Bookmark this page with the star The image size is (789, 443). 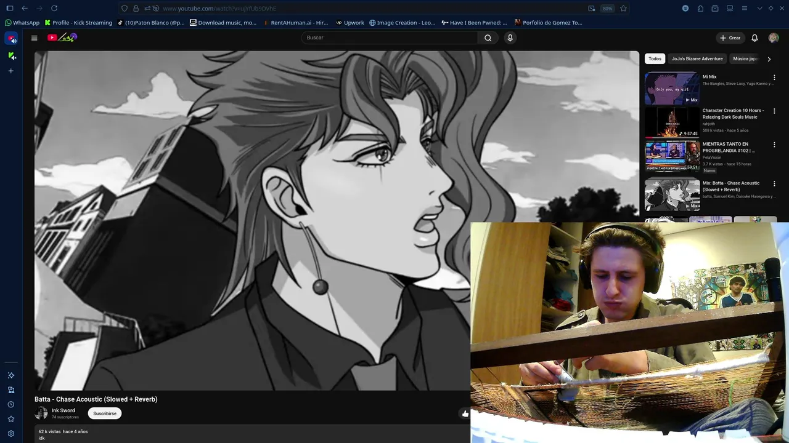click(623, 9)
